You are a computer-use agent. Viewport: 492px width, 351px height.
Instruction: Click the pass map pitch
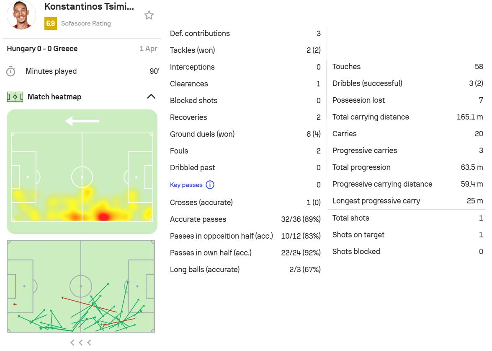point(81,286)
